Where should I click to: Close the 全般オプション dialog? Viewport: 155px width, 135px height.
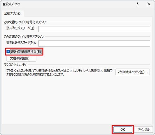[x=149, y=4]
